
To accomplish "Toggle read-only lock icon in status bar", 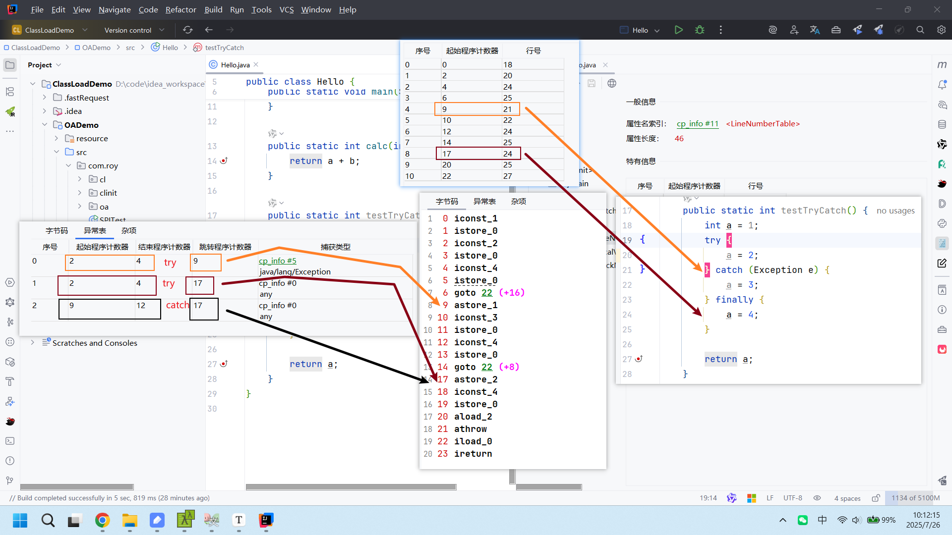I will tap(876, 498).
